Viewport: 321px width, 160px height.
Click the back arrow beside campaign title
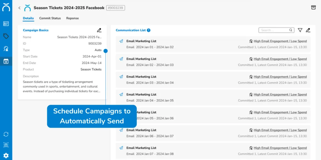point(19,8)
